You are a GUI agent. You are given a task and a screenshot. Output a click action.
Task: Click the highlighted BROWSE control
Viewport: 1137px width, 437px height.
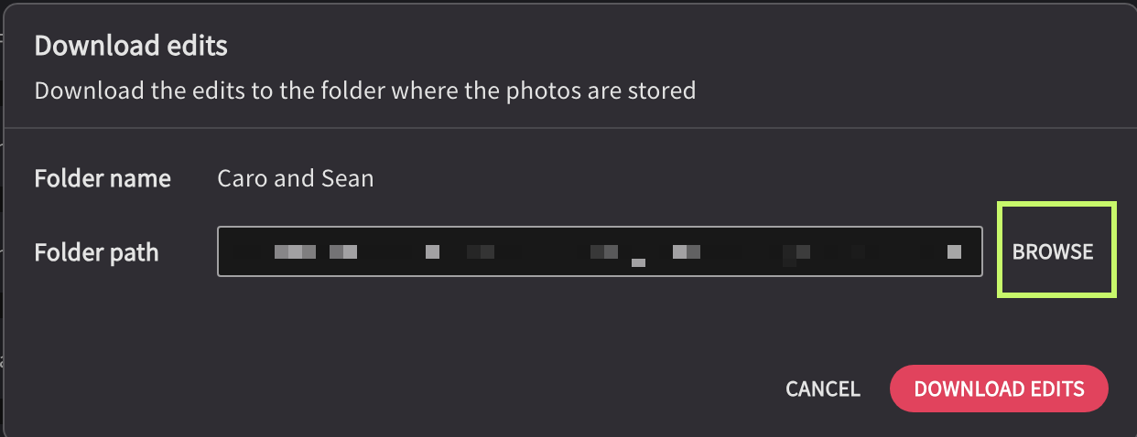[1053, 251]
